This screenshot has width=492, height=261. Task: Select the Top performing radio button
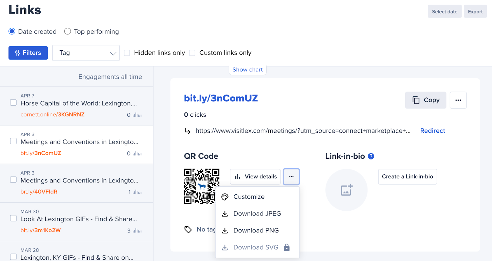68,31
